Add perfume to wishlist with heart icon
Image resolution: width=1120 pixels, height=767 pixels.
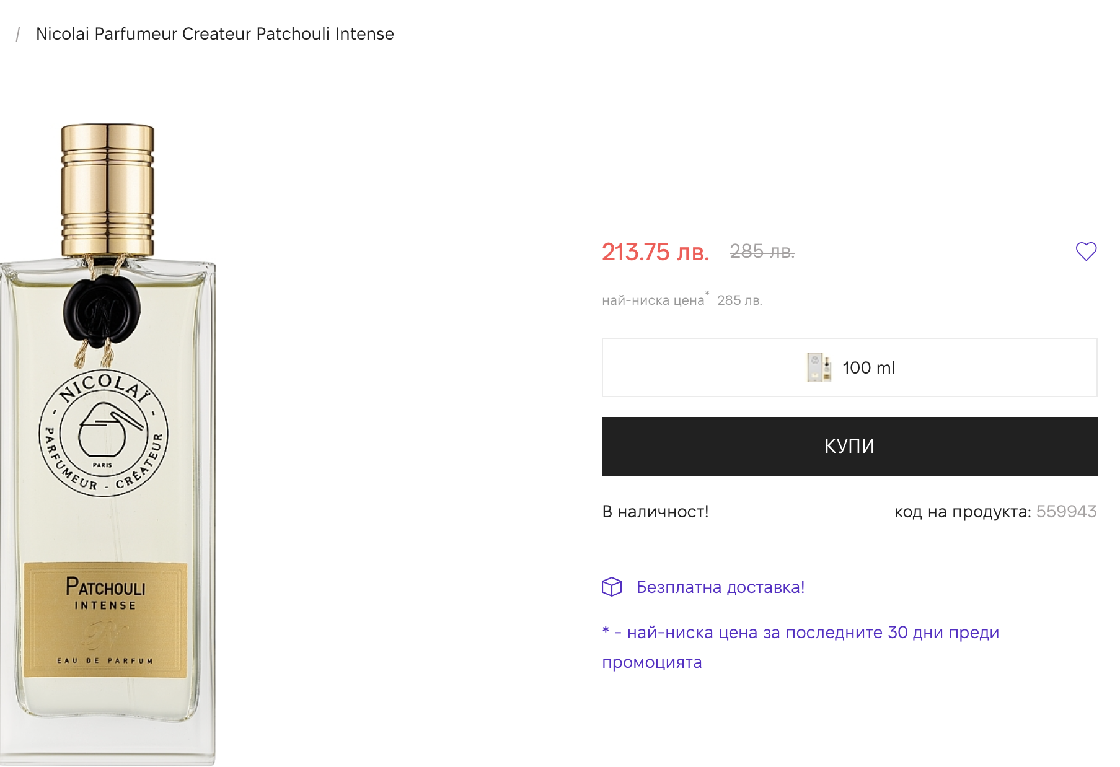pos(1086,252)
